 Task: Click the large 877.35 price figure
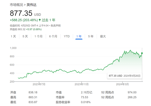pyautogui.click(x=21, y=13)
